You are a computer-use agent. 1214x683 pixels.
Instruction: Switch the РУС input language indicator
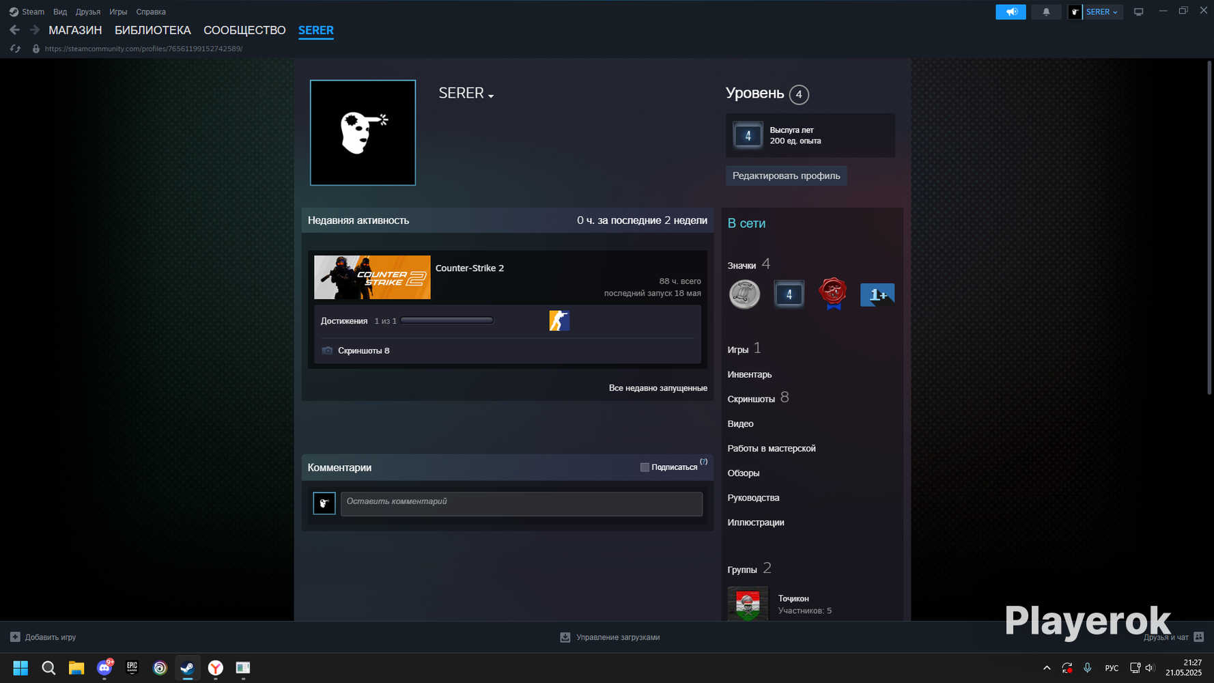pyautogui.click(x=1112, y=668)
